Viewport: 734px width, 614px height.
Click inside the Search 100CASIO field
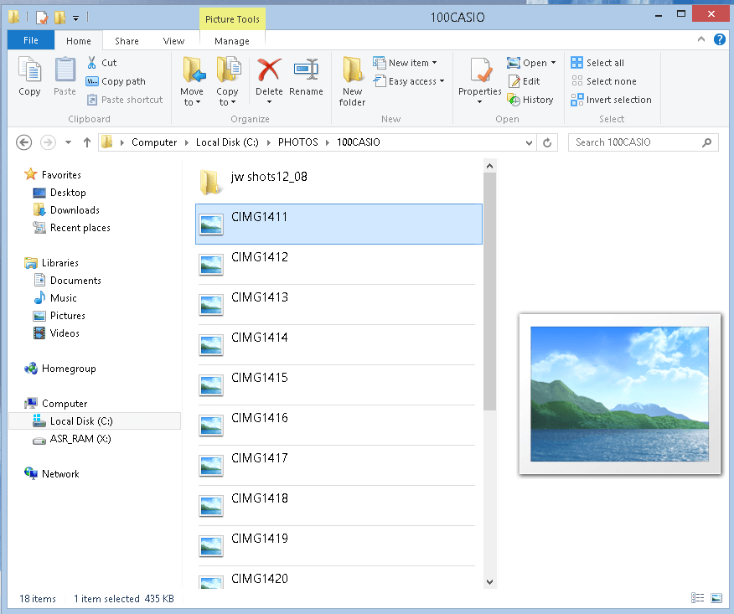pyautogui.click(x=637, y=142)
